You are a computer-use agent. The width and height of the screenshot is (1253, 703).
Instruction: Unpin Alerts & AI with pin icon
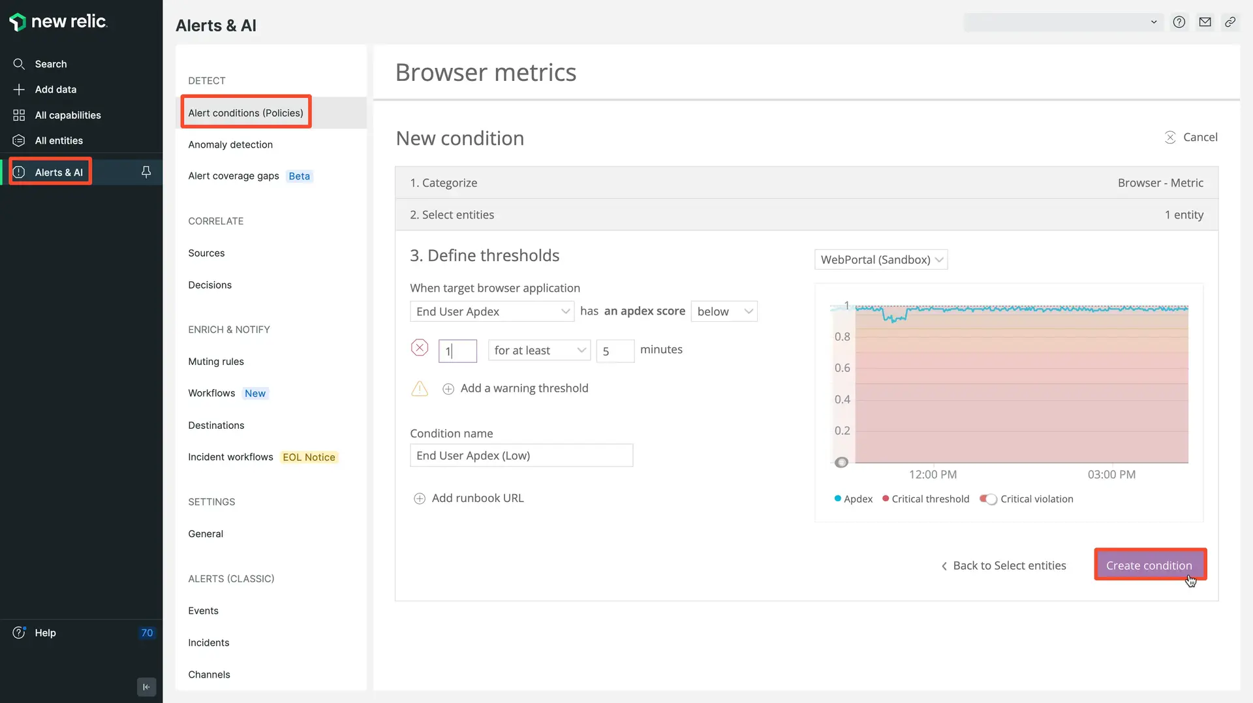146,172
